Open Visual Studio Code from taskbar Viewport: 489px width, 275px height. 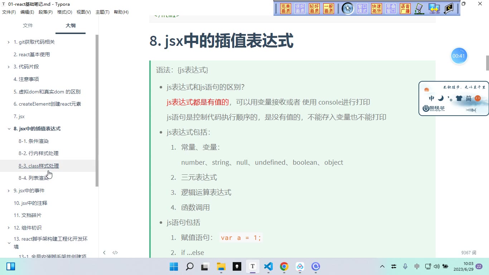pyautogui.click(x=268, y=266)
